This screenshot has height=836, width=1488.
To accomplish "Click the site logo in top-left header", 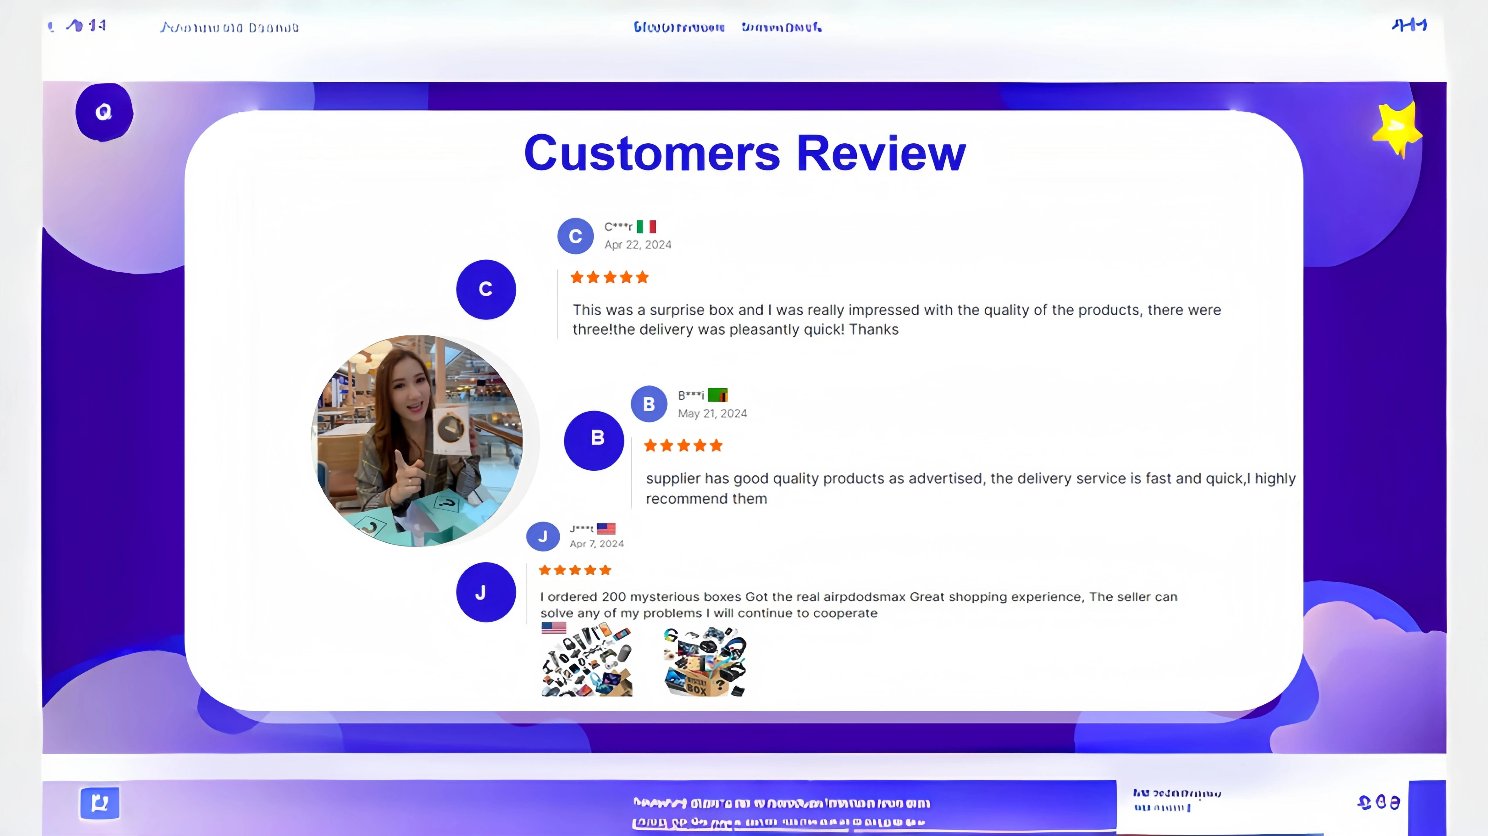I will pos(85,25).
